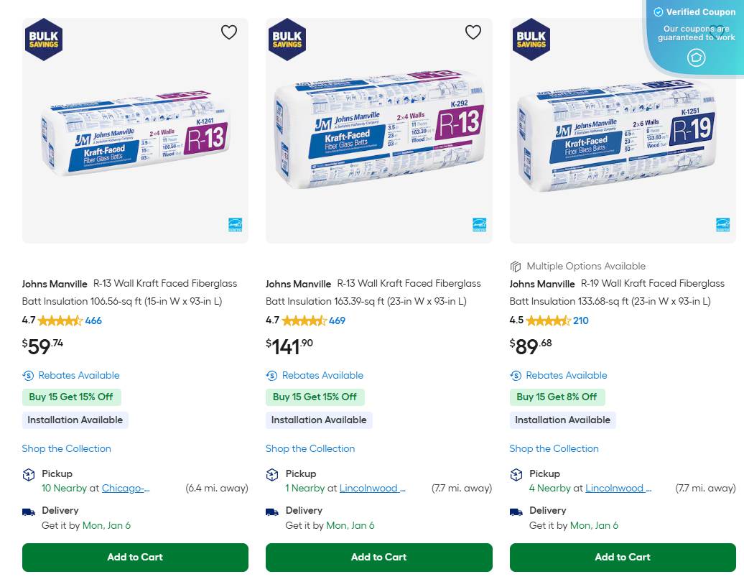Click the Energy Star badge on second product image

click(x=479, y=224)
